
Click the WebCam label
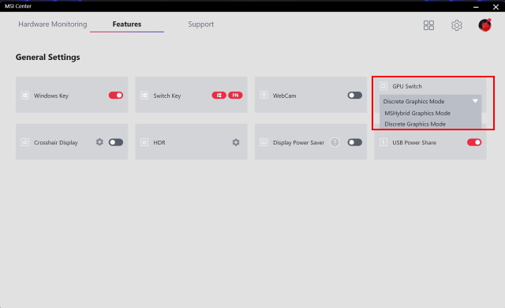tap(284, 96)
